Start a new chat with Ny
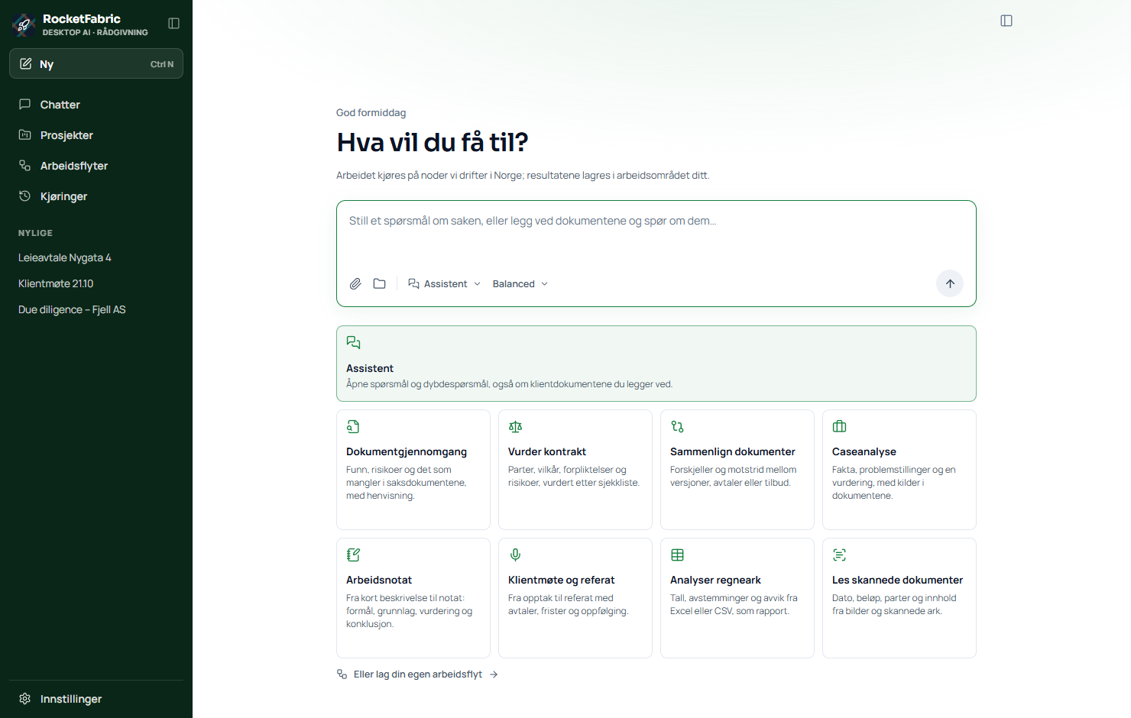The width and height of the screenshot is (1131, 718). pos(96,64)
